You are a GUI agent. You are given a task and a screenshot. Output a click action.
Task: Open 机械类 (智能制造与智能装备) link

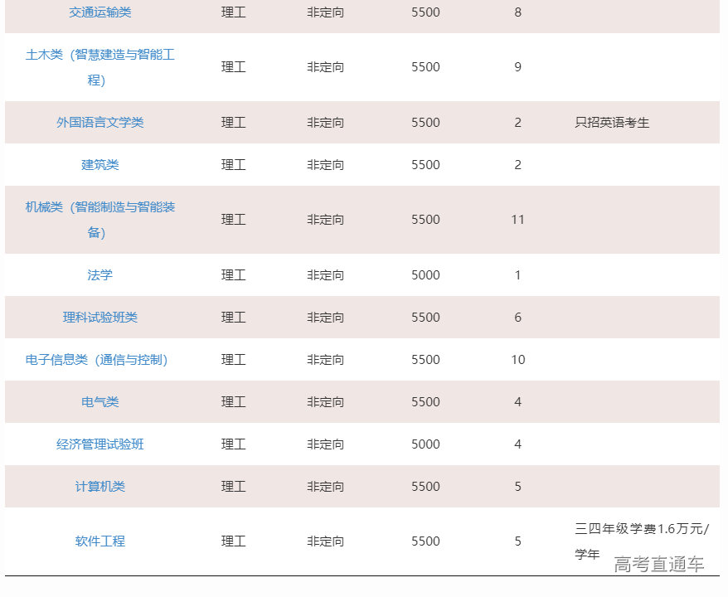click(x=99, y=207)
